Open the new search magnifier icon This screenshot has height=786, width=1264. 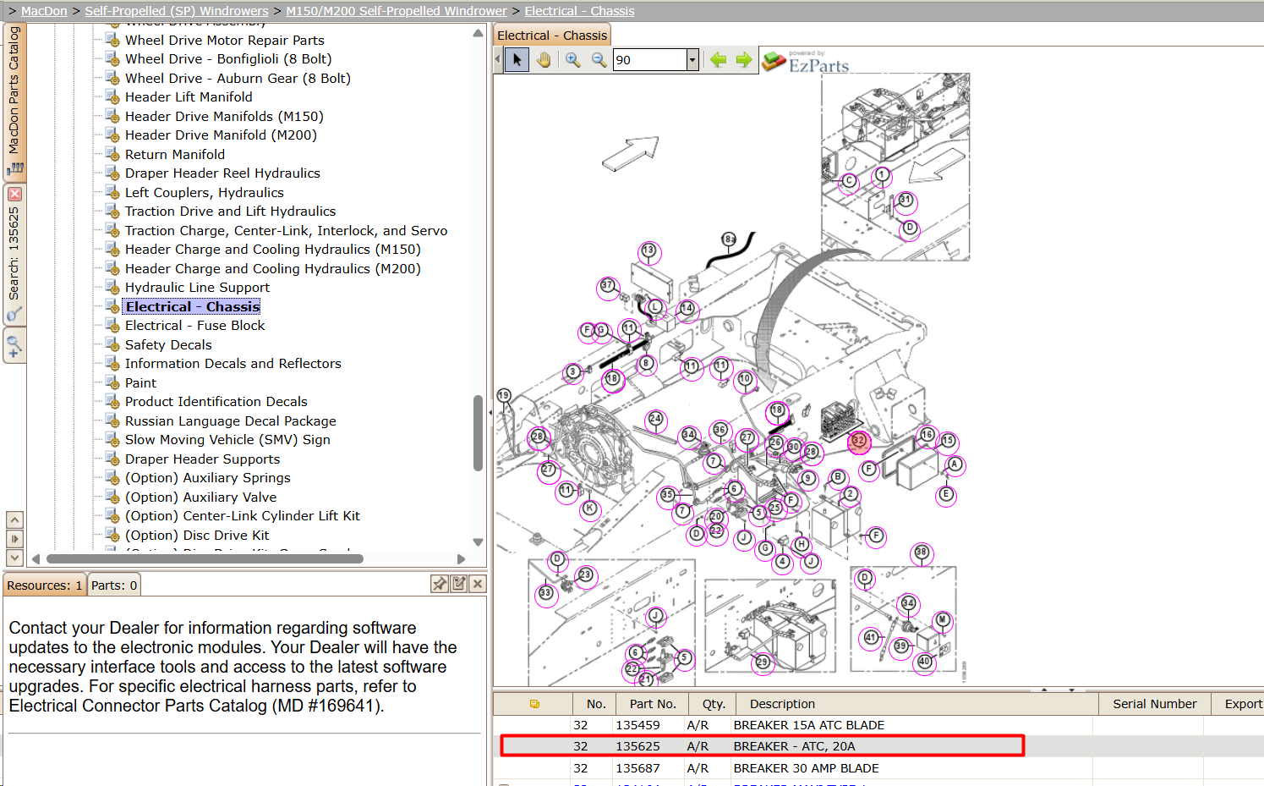[x=14, y=346]
